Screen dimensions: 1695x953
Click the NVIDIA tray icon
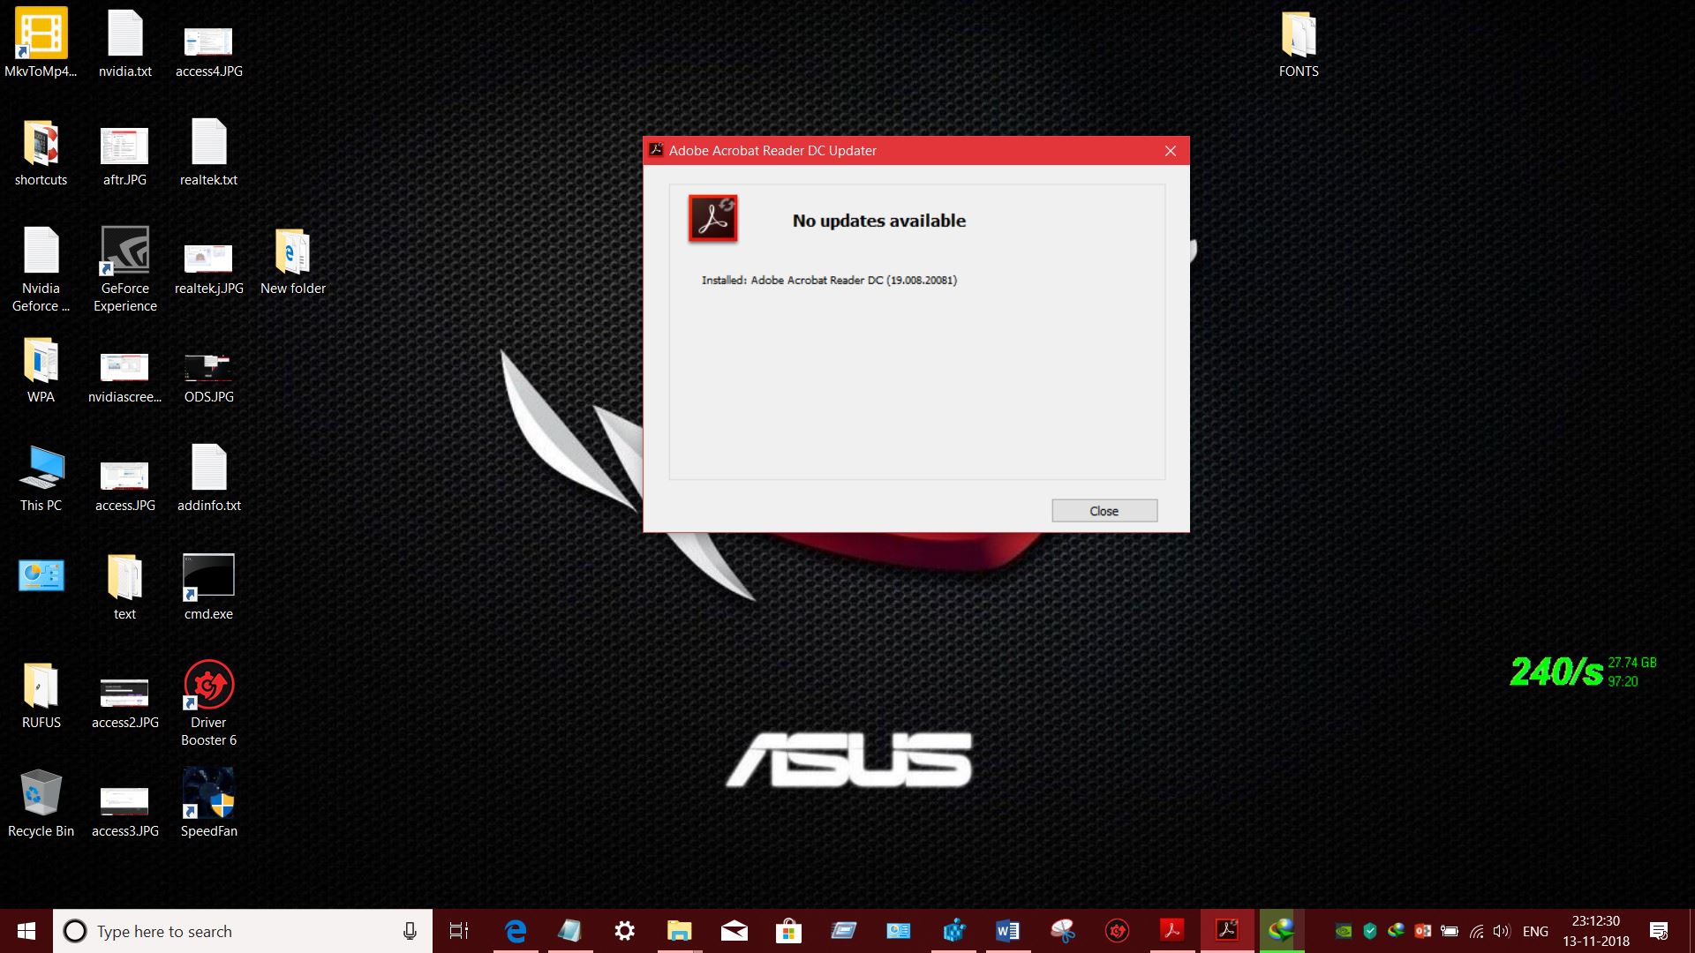1343,931
